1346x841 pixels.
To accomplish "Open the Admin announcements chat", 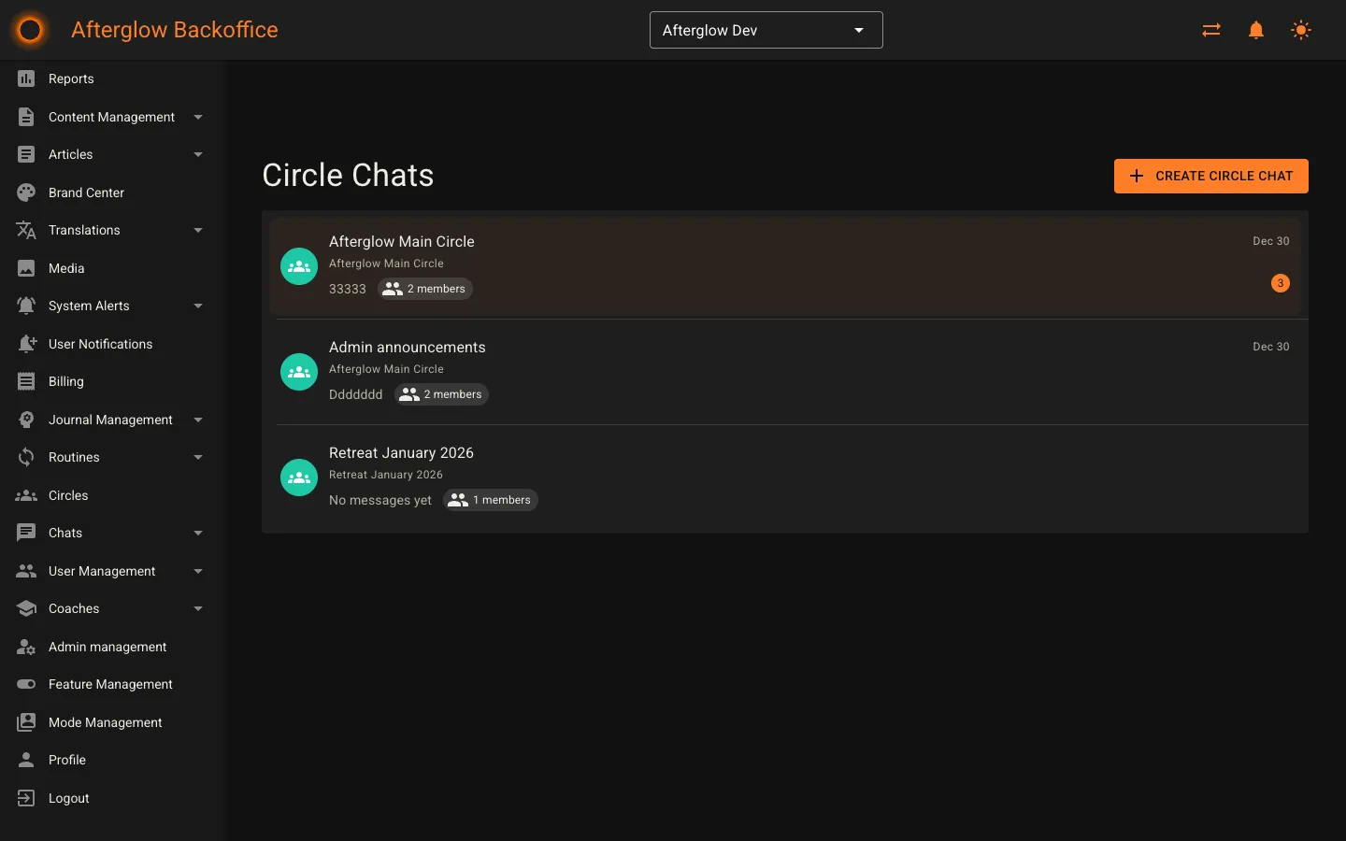I will click(x=654, y=371).
